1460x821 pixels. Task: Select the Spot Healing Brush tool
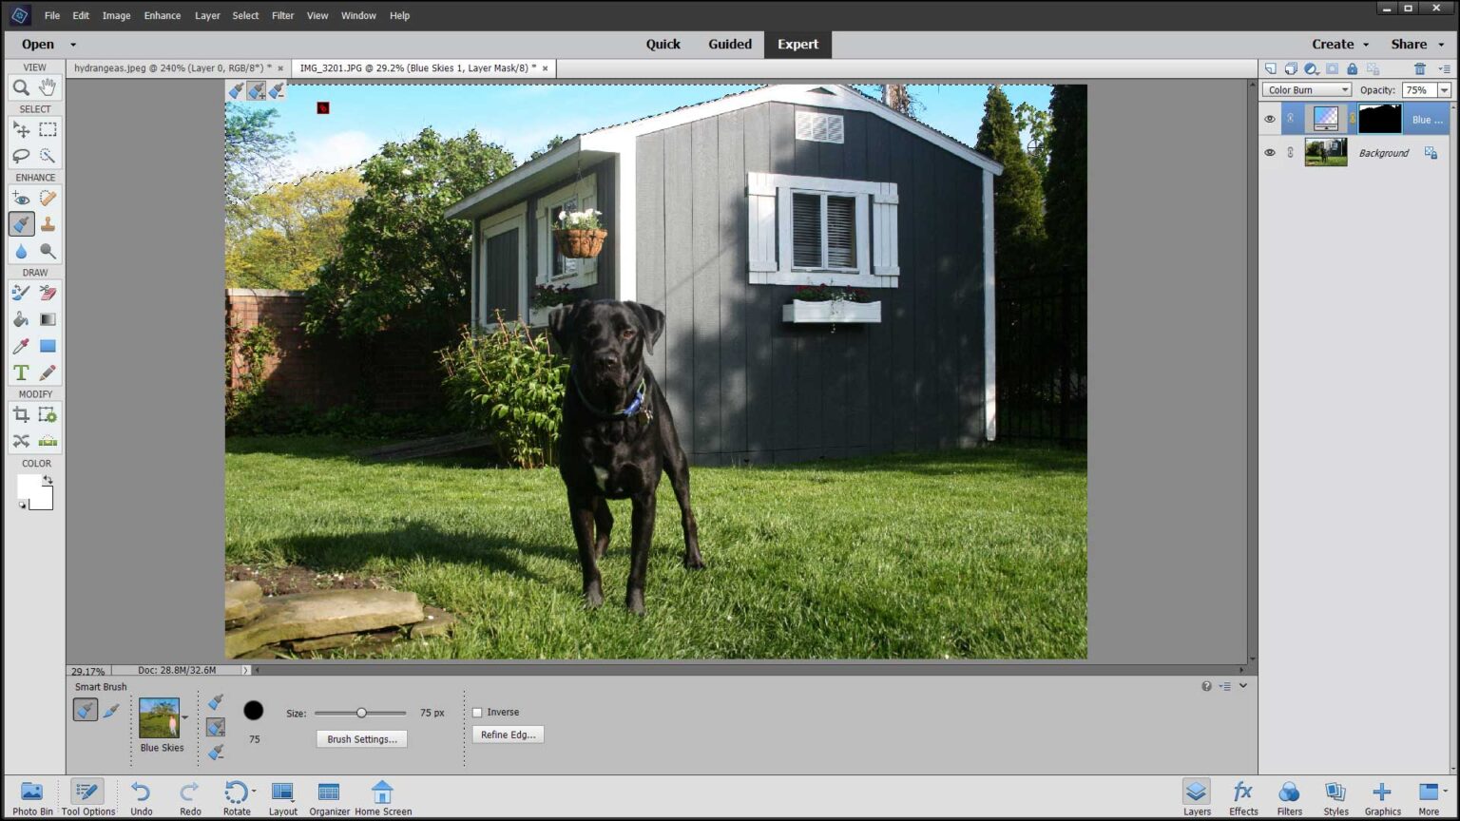[x=48, y=198]
